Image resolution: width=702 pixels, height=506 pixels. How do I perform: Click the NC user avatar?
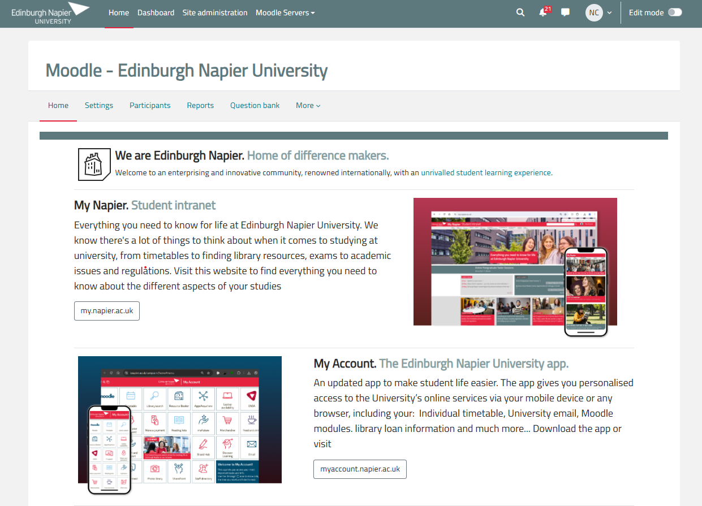[x=594, y=12]
